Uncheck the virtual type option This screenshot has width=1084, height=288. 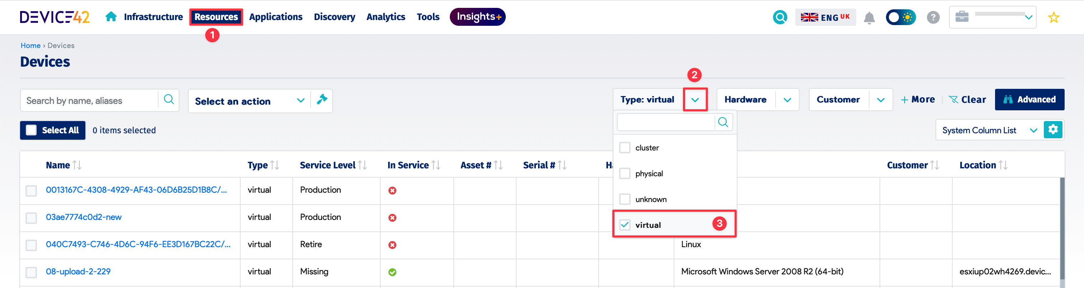(625, 225)
